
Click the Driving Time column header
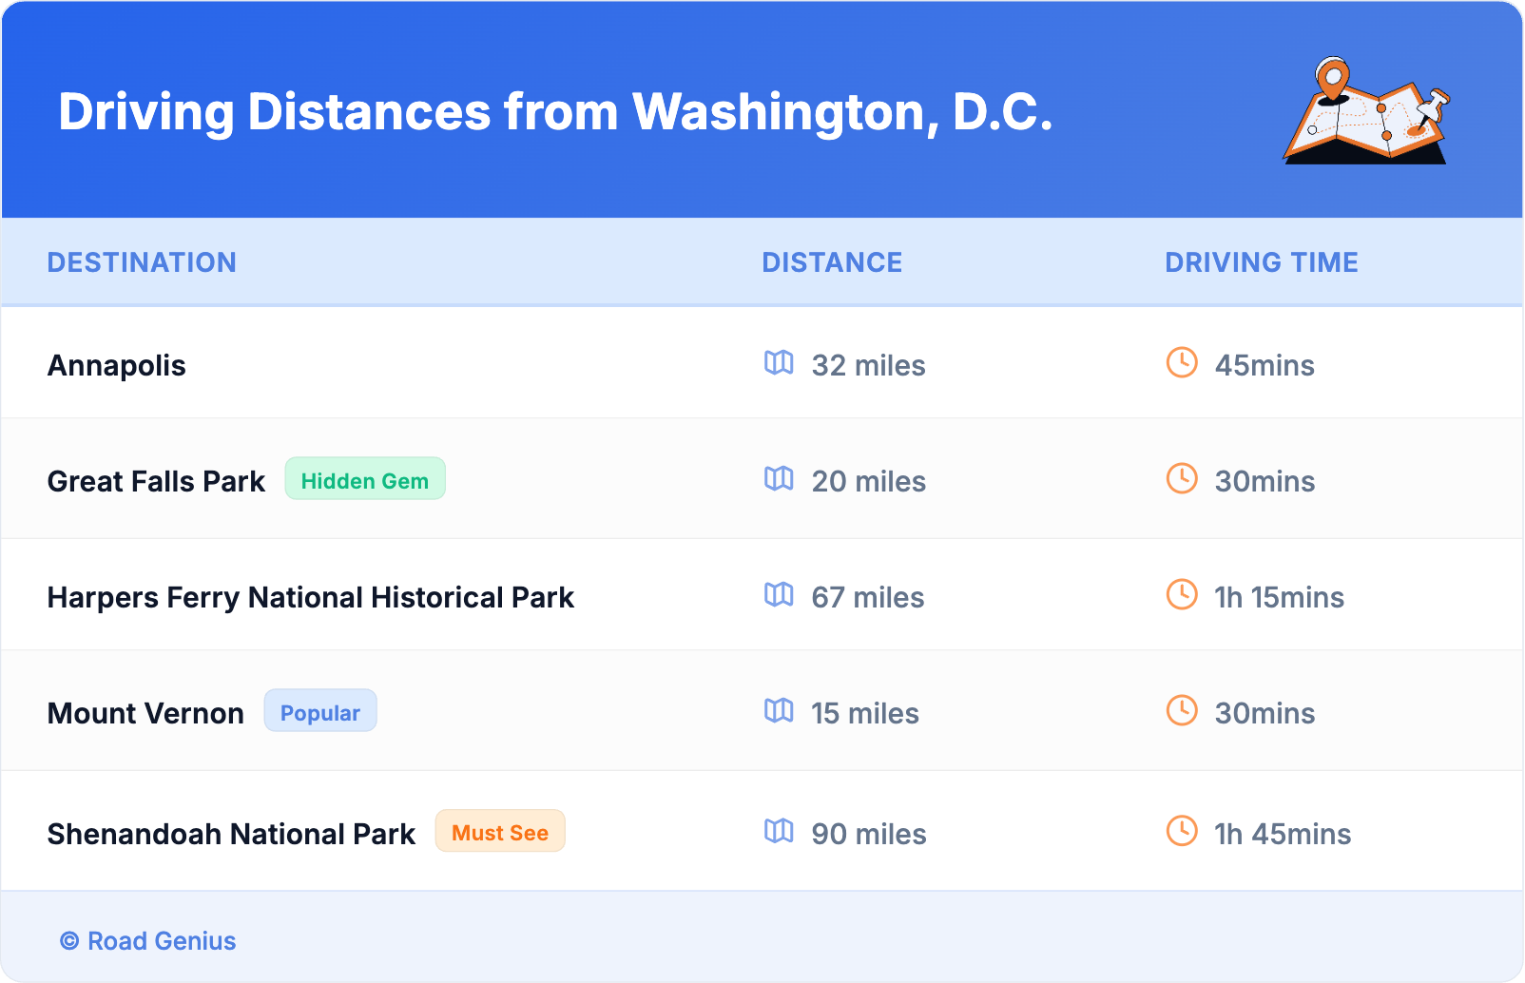click(1261, 262)
